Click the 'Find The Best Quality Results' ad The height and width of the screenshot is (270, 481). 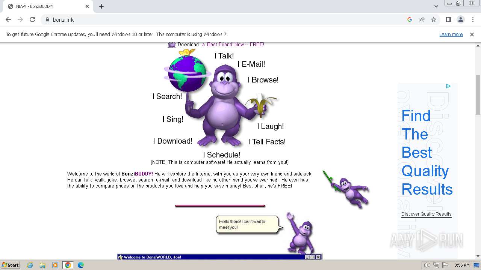click(x=427, y=152)
